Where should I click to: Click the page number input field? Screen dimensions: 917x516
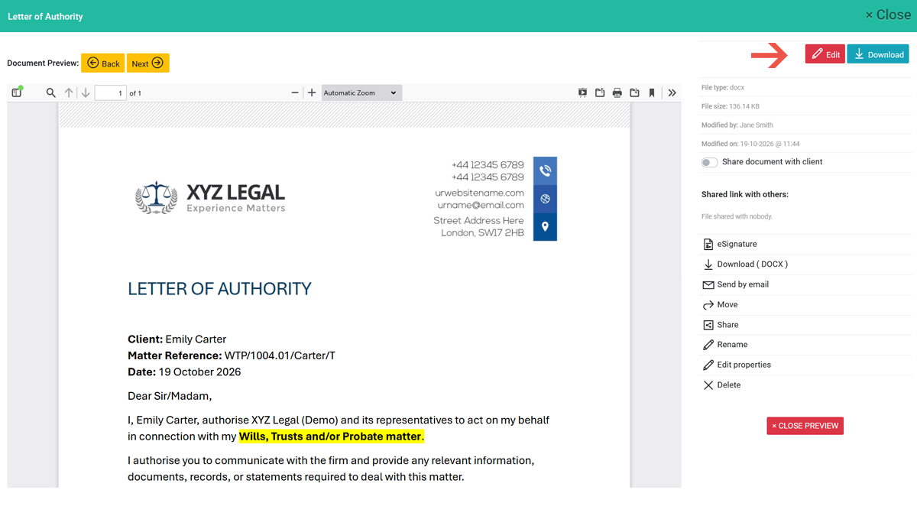(x=111, y=92)
